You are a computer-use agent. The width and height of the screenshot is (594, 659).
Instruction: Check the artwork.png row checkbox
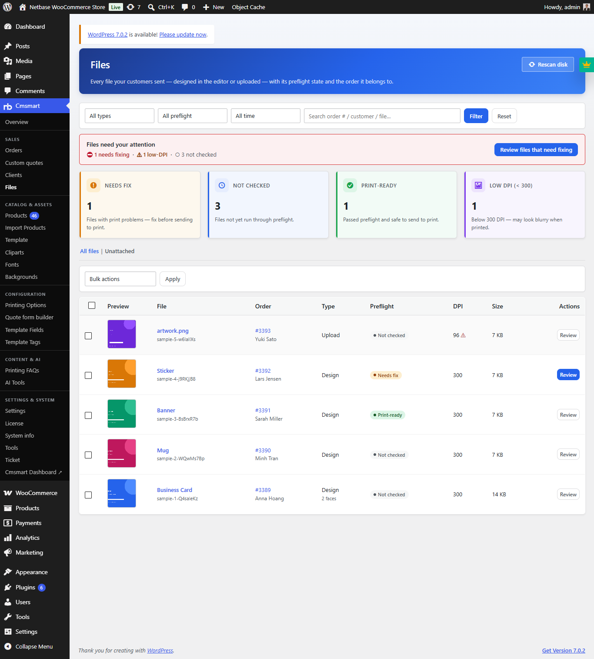(88, 336)
